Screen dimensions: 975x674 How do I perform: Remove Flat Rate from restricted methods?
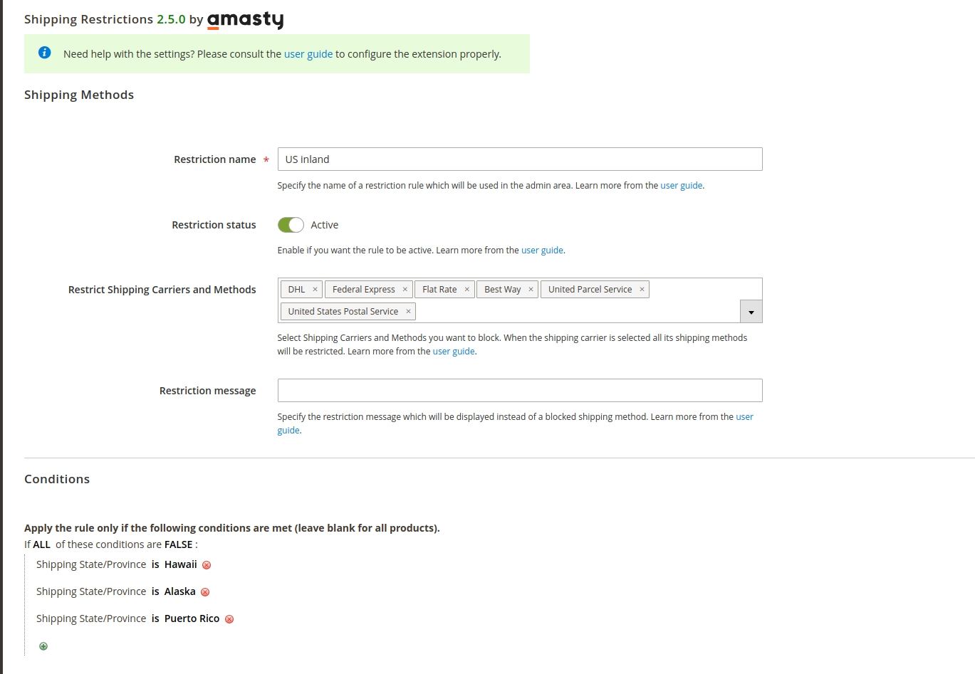[466, 290]
